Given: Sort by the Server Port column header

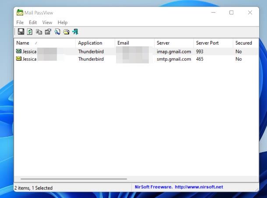Looking at the screenshot, I should (x=213, y=43).
